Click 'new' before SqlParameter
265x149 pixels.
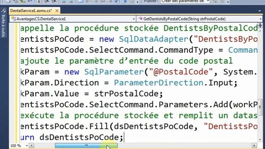(72, 72)
